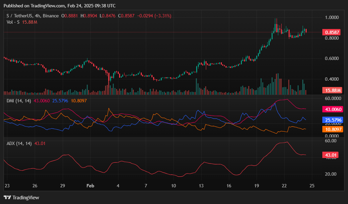This screenshot has width=348, height=204.
Task: Click the pink 43.0060 DMI value tag
Action: 332,109
